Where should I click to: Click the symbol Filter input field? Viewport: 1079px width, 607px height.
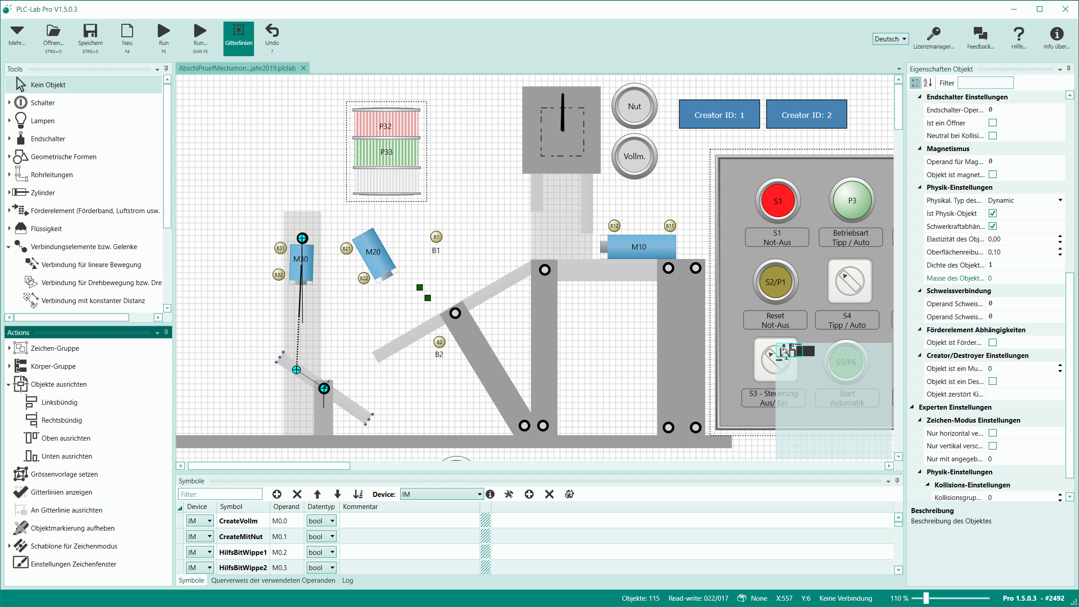(x=220, y=494)
